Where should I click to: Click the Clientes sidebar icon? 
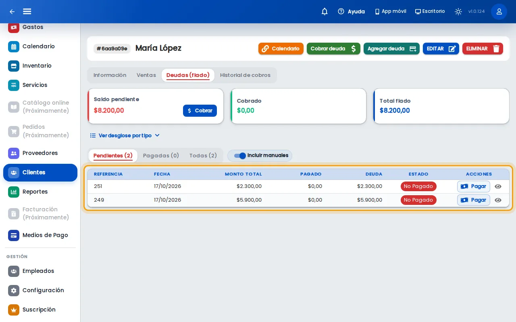coord(14,172)
